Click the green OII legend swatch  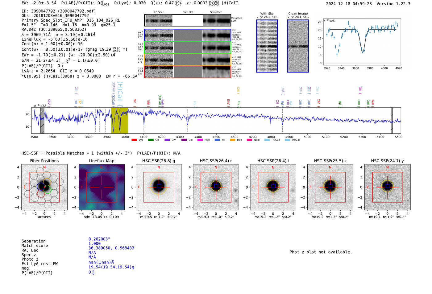click(x=151, y=140)
